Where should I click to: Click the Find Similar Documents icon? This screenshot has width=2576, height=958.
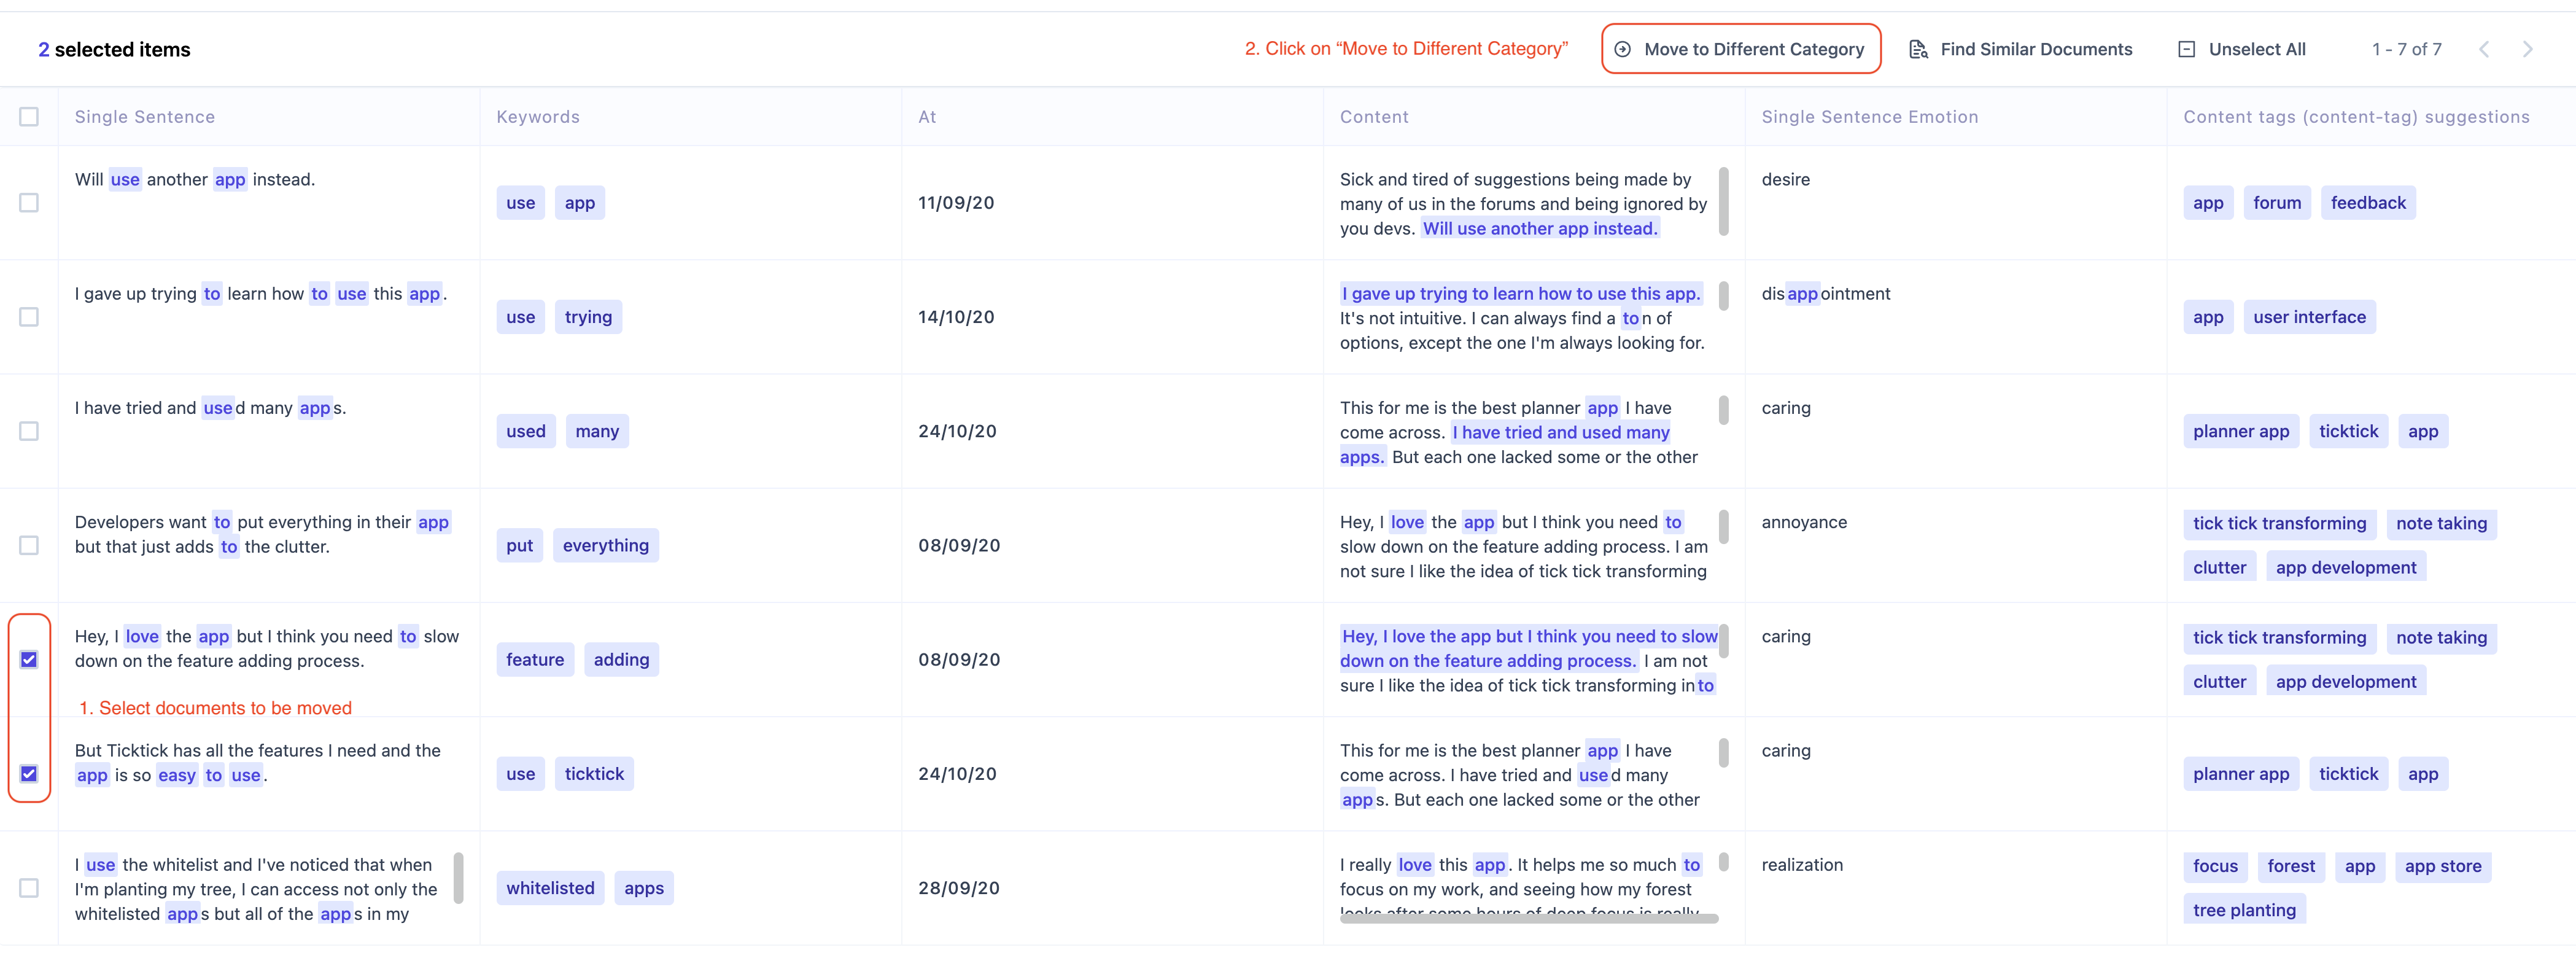(1917, 49)
